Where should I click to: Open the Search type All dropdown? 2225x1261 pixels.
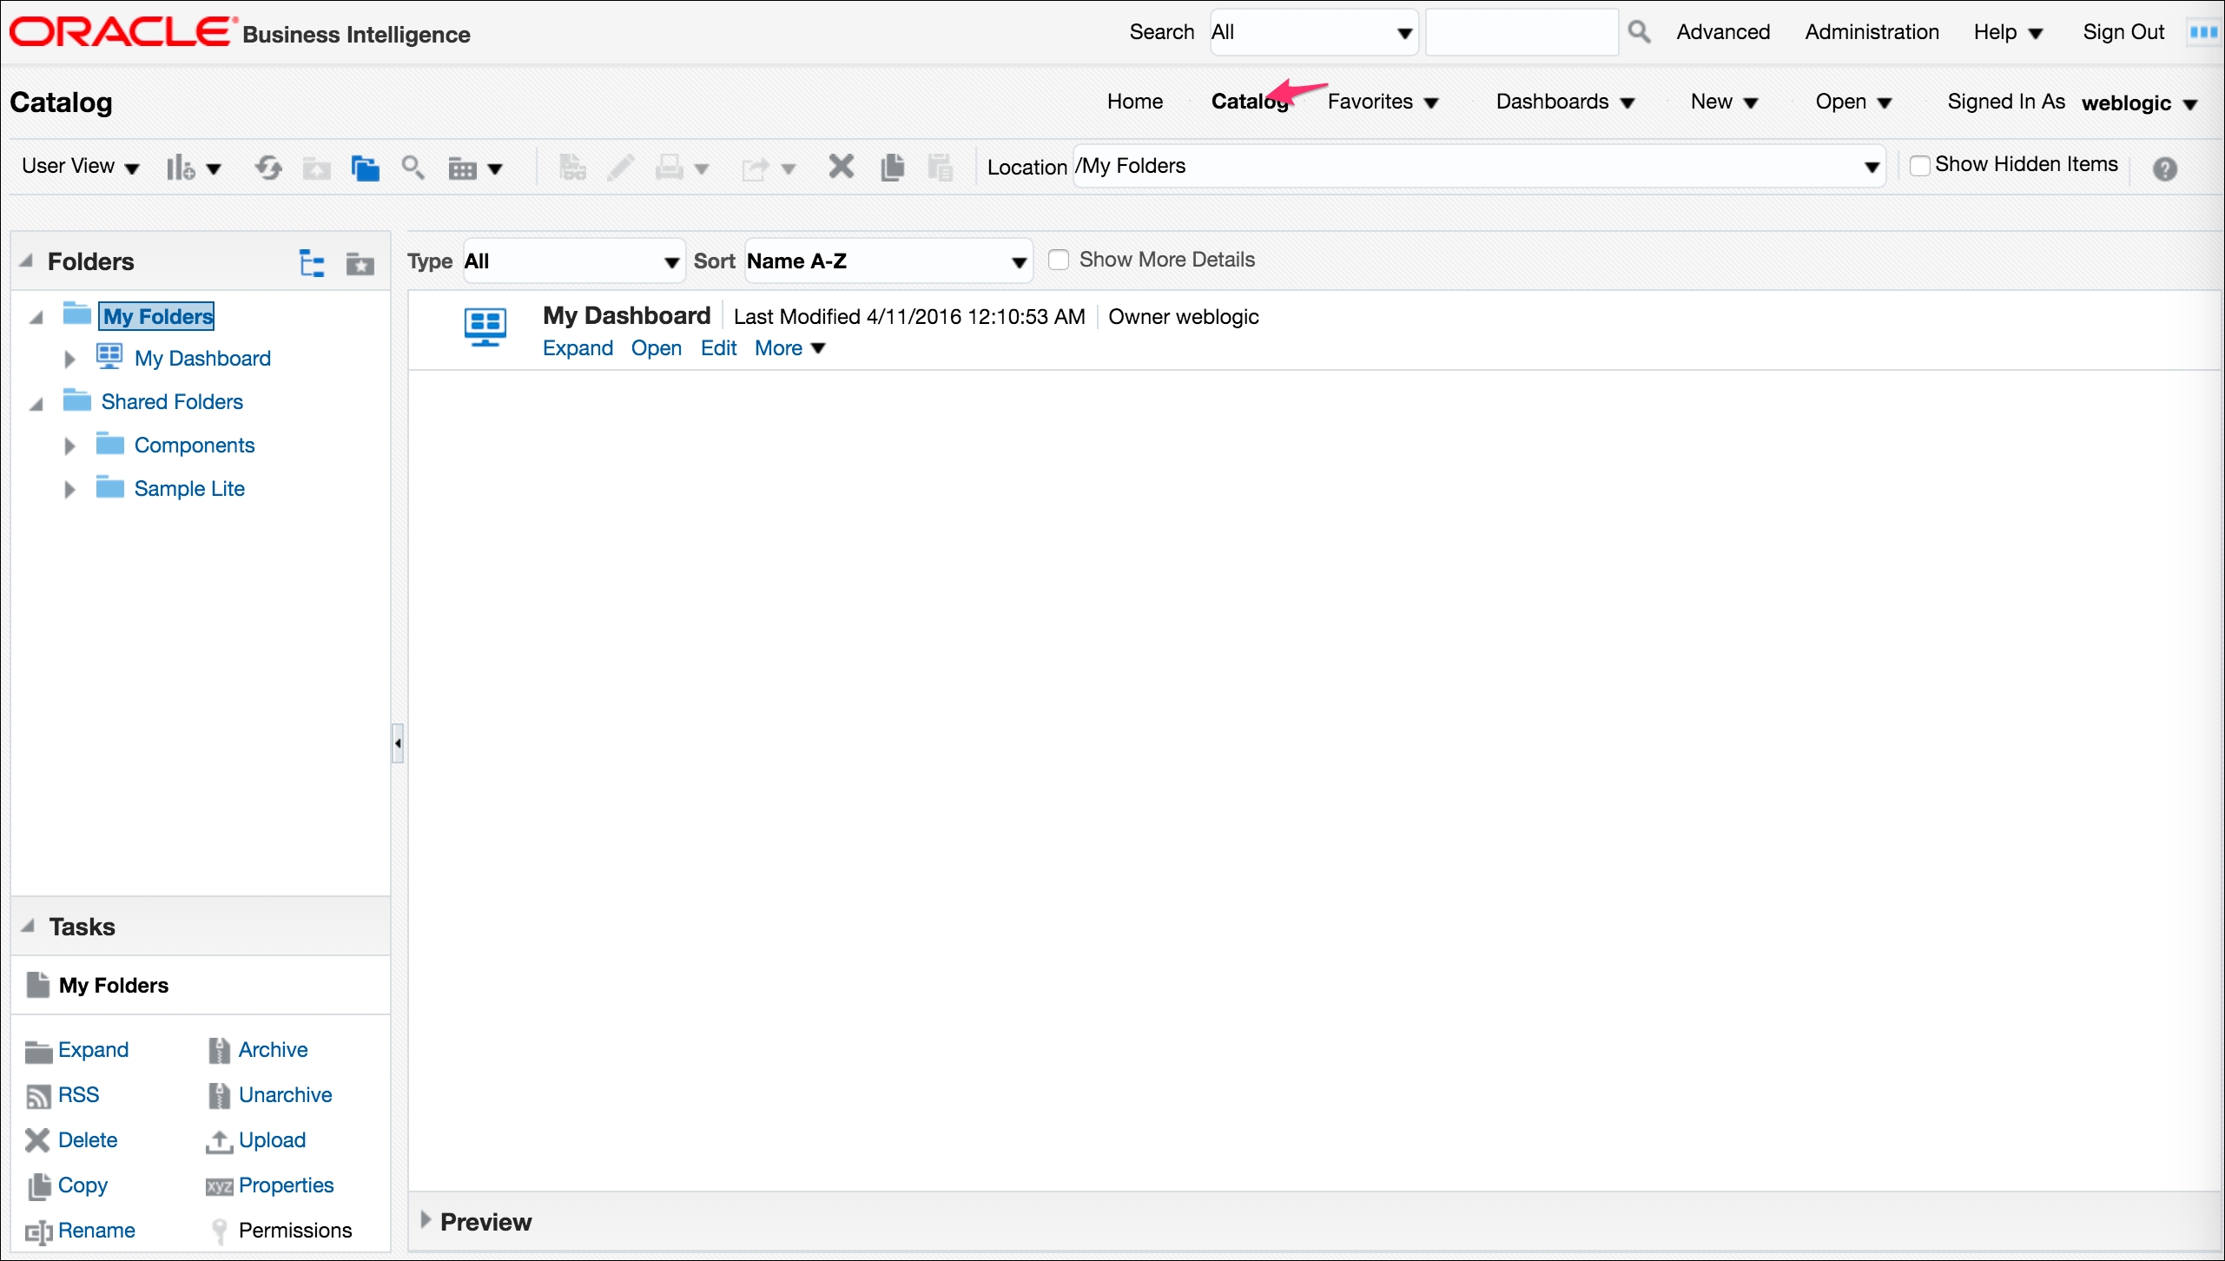coord(1314,32)
